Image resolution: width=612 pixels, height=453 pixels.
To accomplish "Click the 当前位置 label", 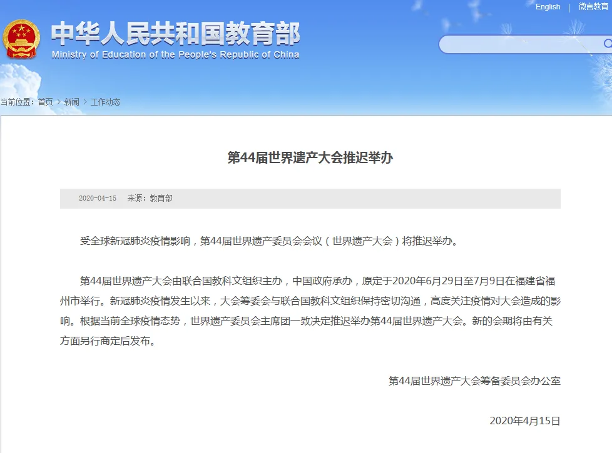I will (17, 102).
